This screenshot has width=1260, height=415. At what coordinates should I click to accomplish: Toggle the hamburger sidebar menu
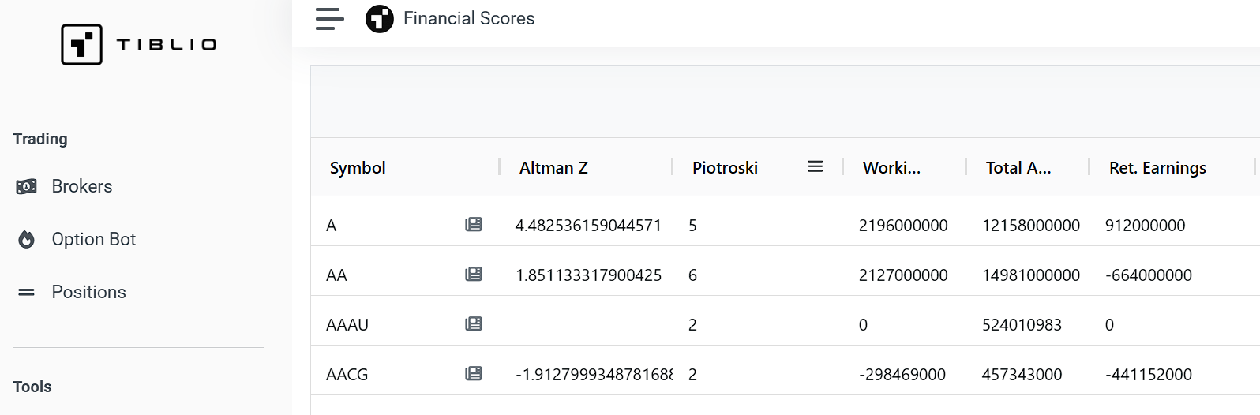click(330, 19)
